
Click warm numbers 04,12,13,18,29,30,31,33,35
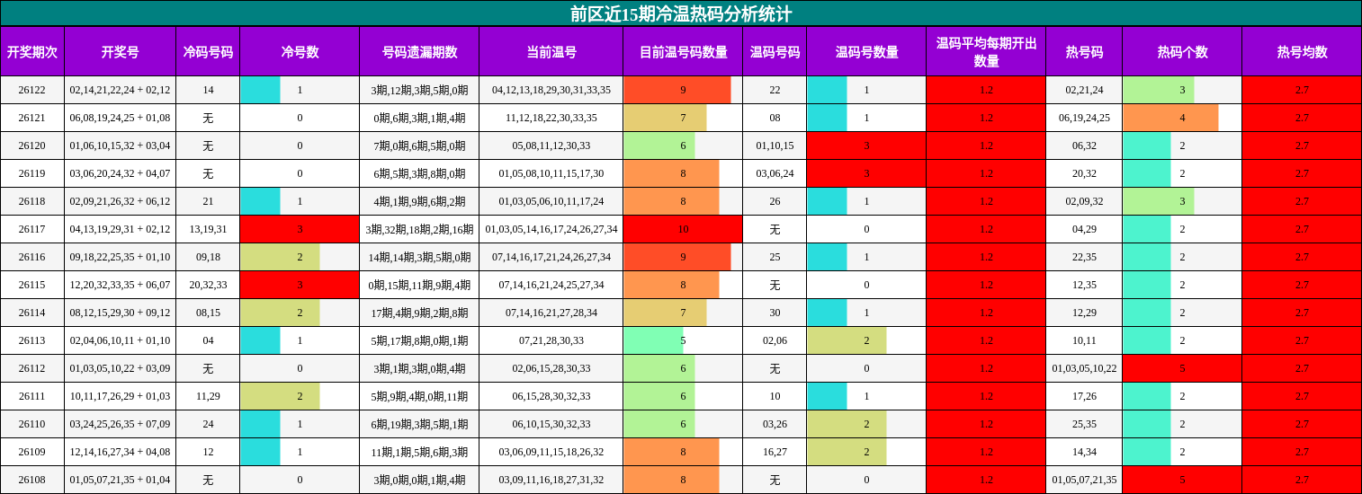[551, 90]
